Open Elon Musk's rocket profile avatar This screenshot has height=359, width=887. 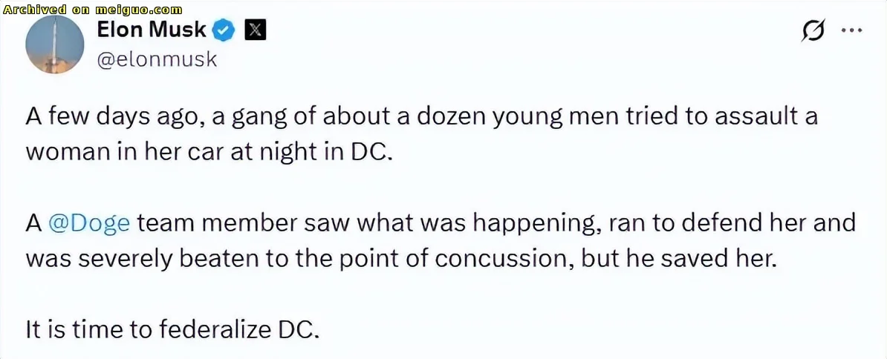click(x=55, y=45)
